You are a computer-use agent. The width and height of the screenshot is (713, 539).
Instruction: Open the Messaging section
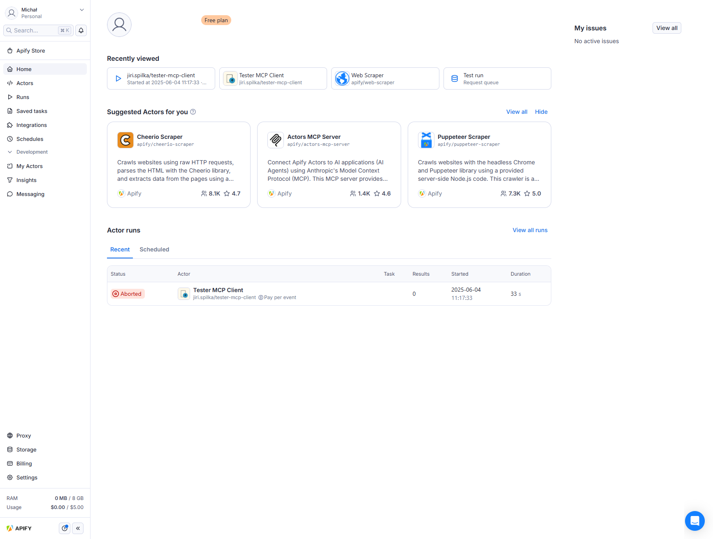30,194
